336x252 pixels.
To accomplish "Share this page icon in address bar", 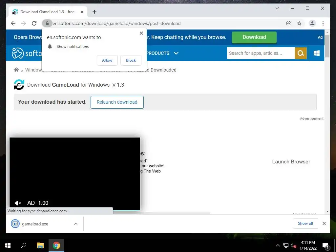I will click(289, 23).
